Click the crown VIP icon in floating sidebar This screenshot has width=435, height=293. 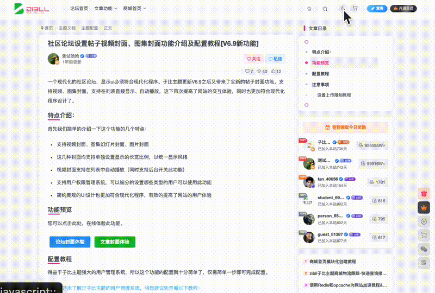424,208
